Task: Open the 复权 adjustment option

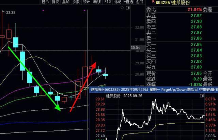Action: click(55, 2)
